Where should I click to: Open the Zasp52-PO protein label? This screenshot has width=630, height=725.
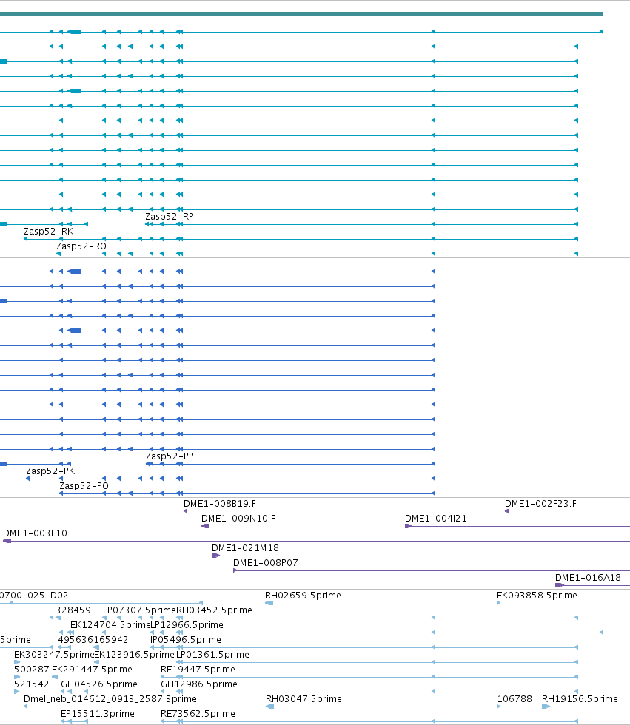84,486
